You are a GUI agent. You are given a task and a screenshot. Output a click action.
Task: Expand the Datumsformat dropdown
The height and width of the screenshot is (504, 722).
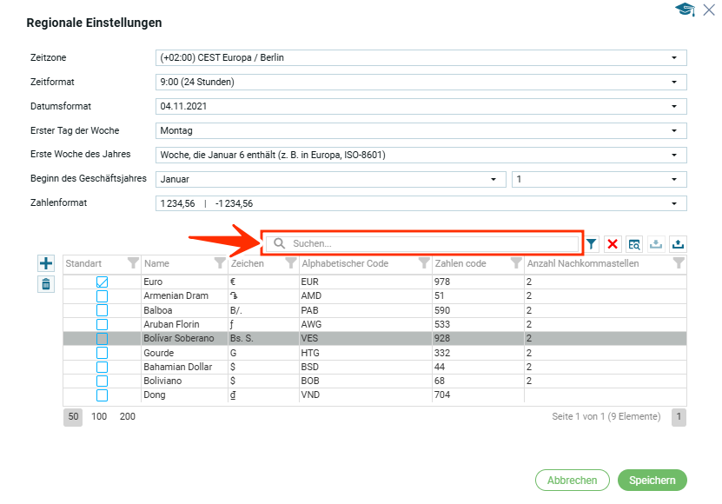(x=673, y=107)
